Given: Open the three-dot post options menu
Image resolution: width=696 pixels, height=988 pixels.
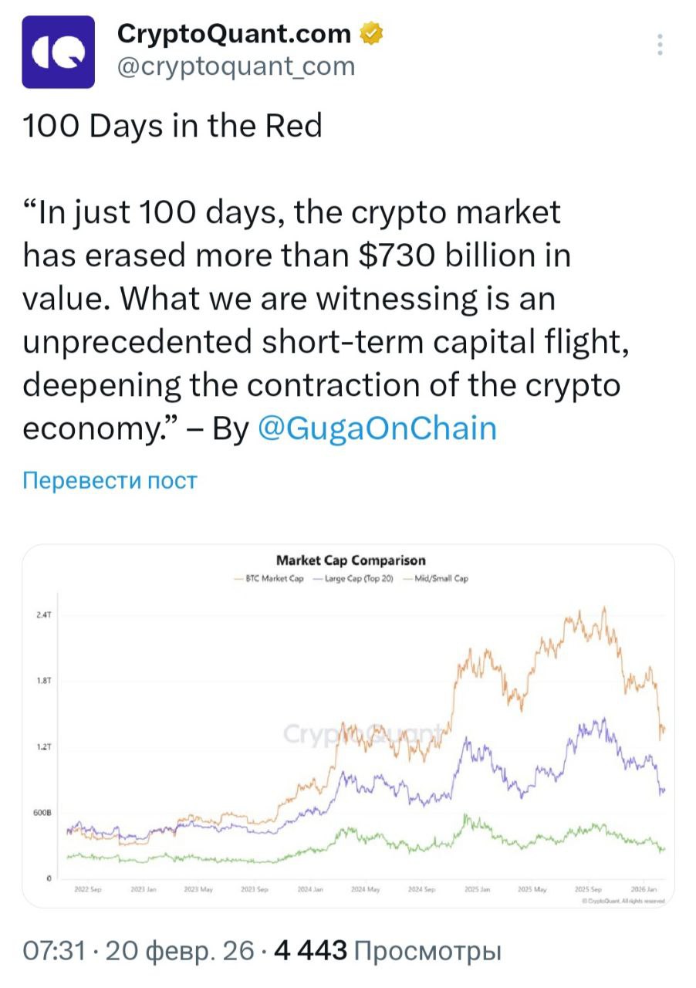Looking at the screenshot, I should (x=660, y=45).
